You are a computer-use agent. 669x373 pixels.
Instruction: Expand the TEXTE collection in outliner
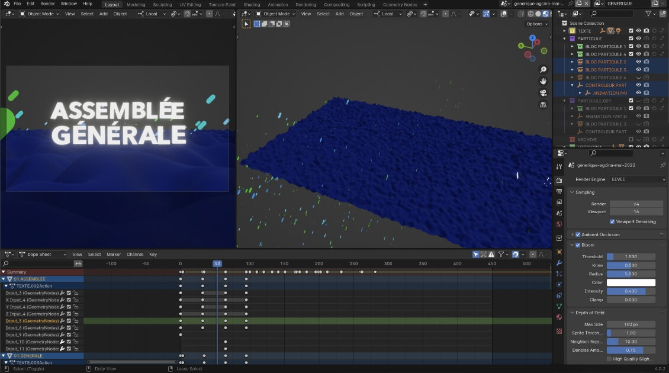click(x=564, y=31)
